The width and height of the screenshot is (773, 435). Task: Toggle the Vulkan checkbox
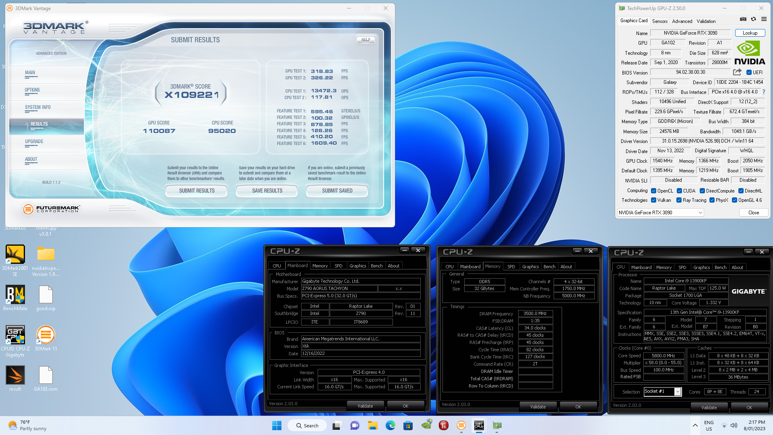coord(654,200)
